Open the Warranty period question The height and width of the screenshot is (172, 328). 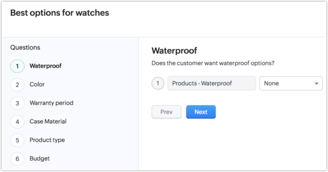tap(51, 103)
